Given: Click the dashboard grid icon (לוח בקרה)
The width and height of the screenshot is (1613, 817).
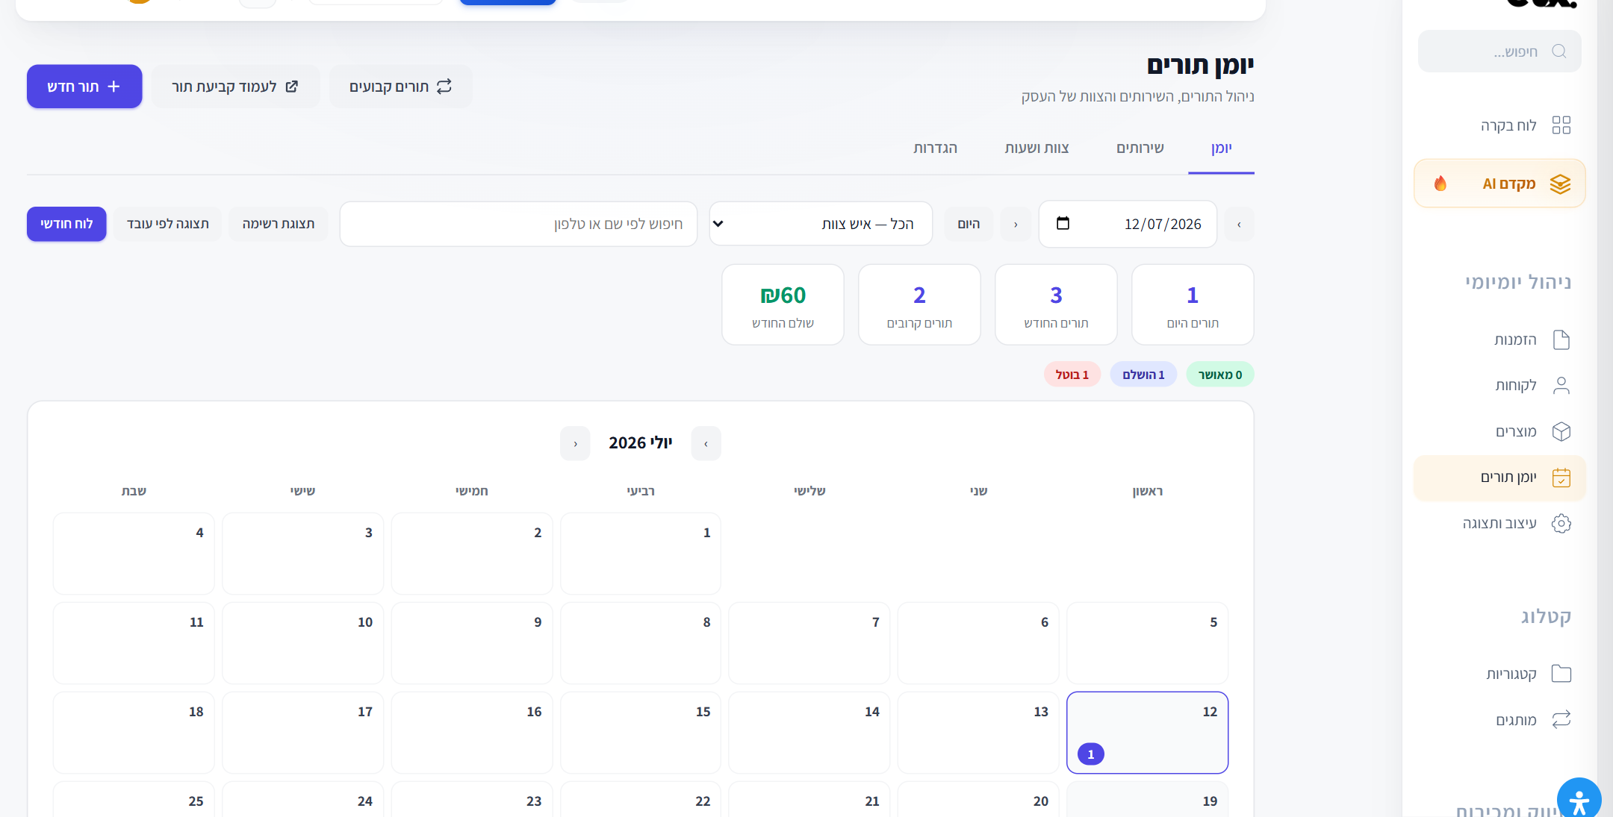Looking at the screenshot, I should [x=1561, y=125].
